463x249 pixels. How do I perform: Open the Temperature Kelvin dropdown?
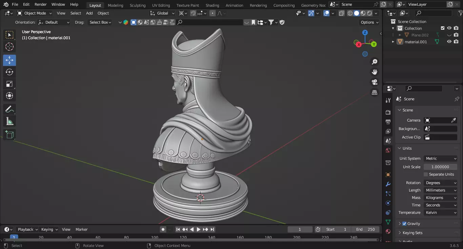point(440,213)
